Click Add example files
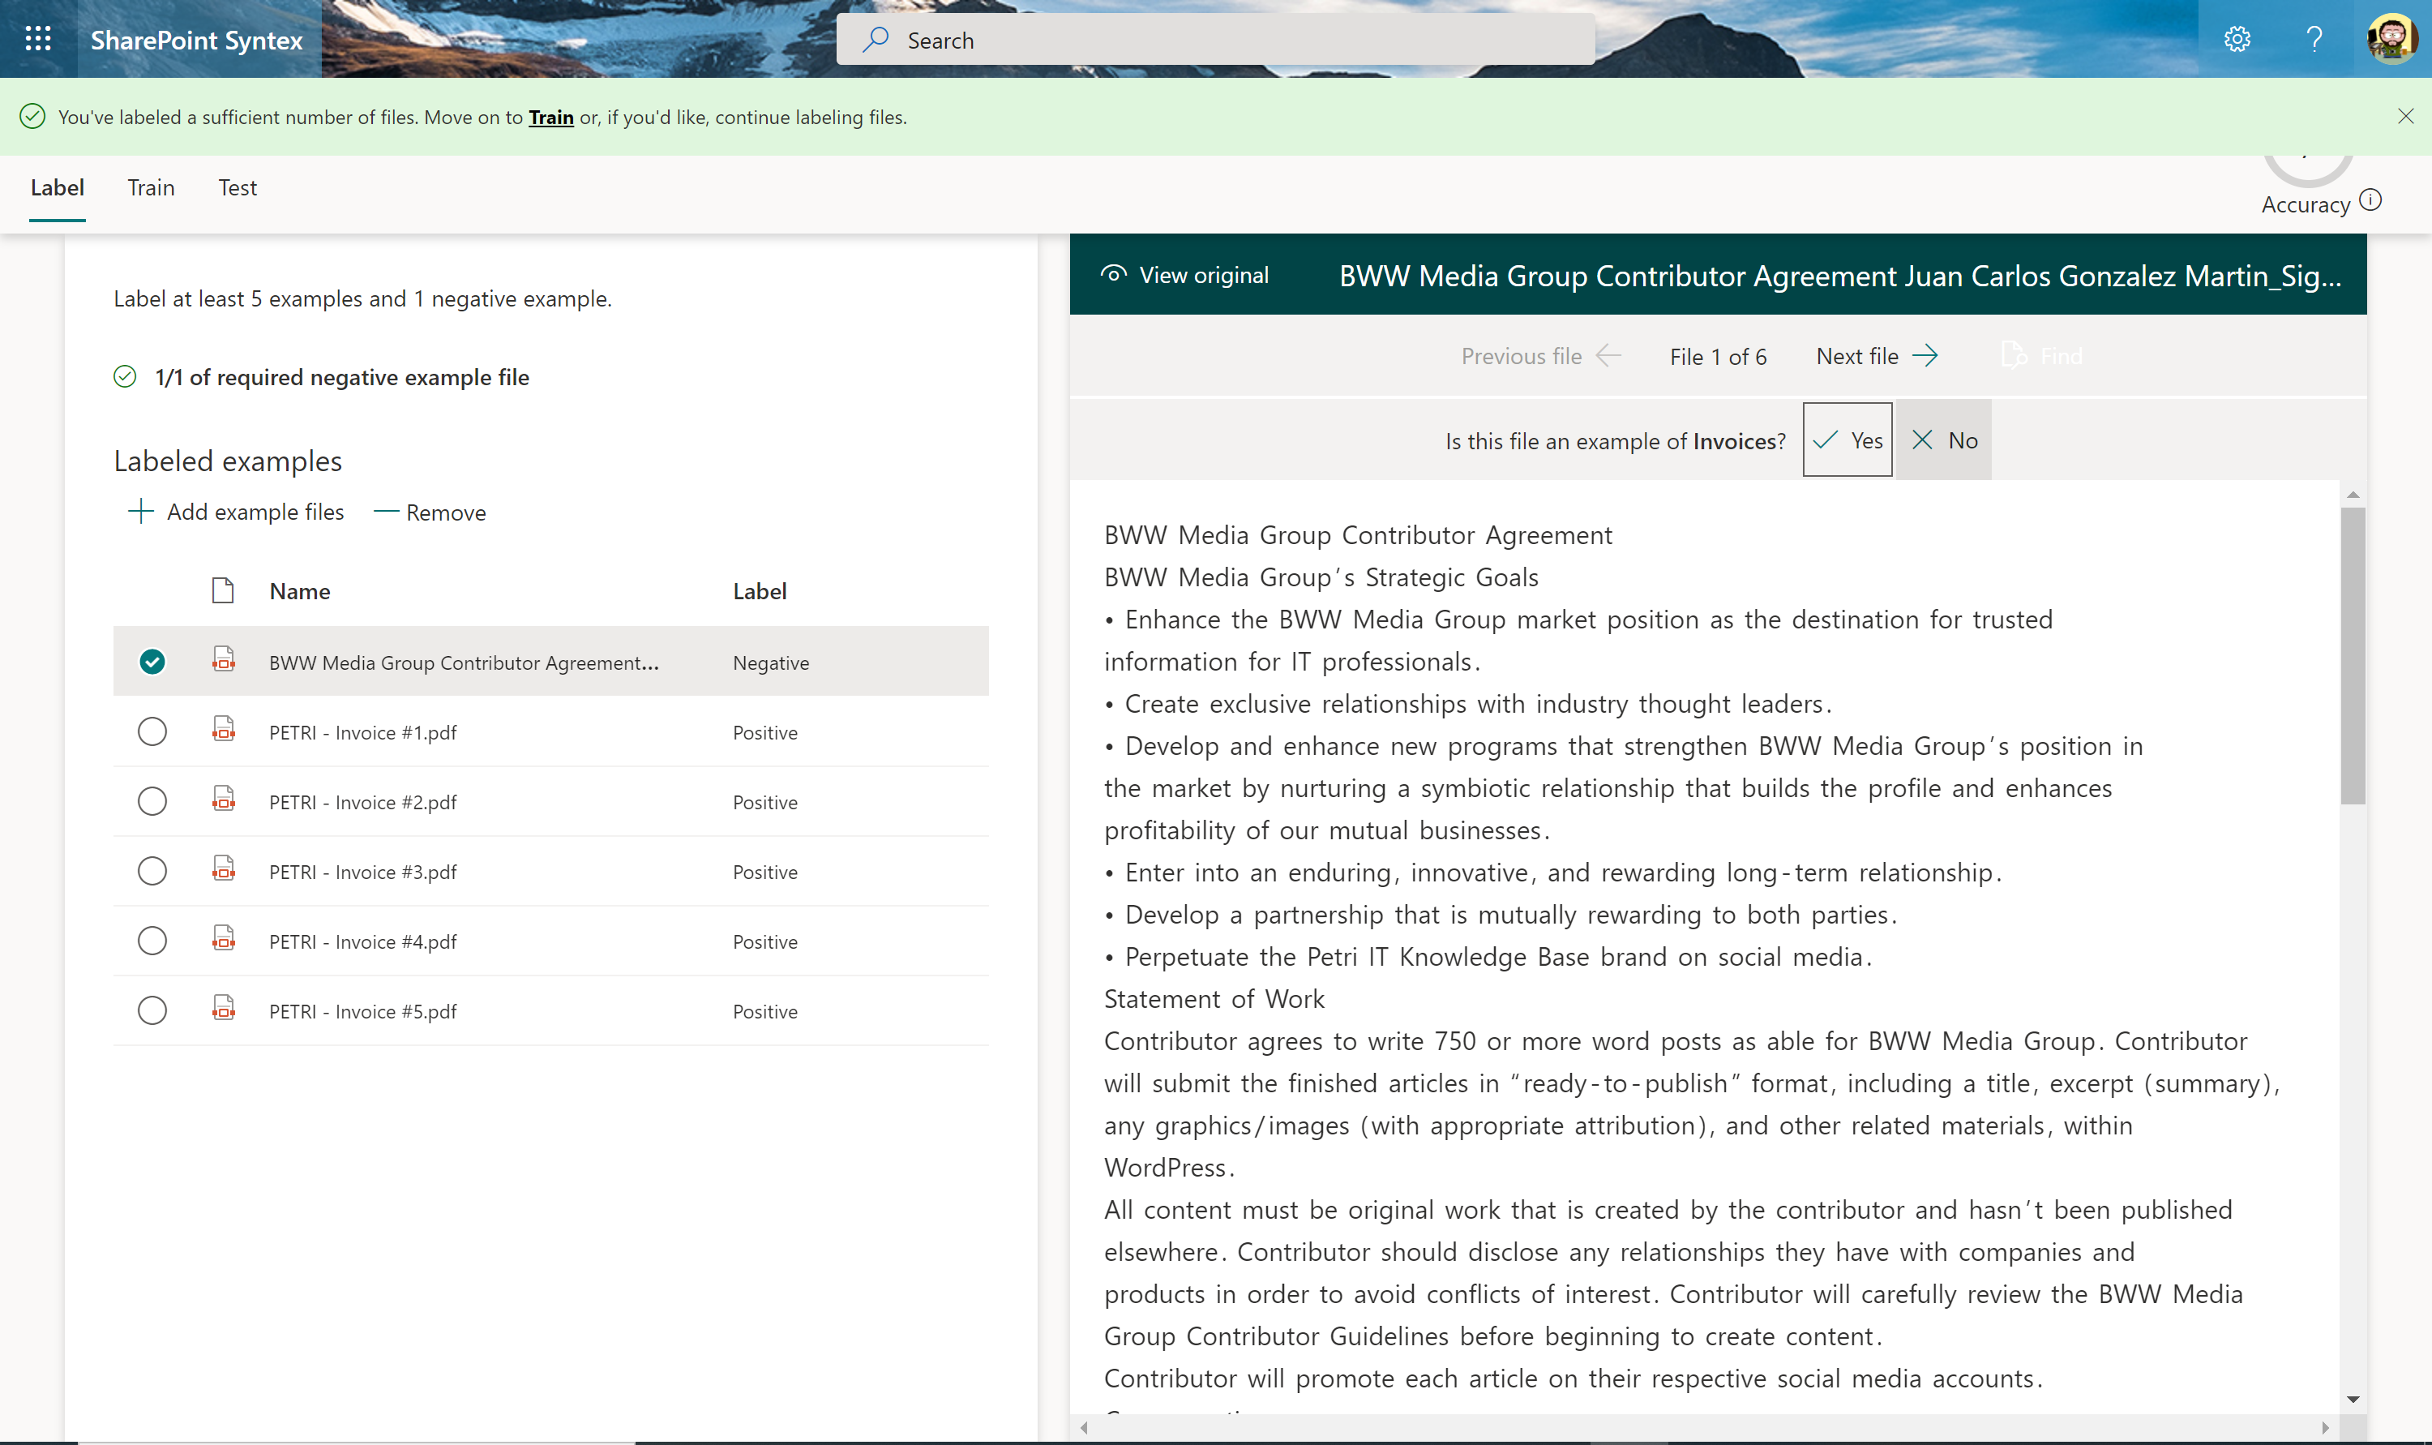Viewport: 2432px width, 1445px height. tap(236, 512)
